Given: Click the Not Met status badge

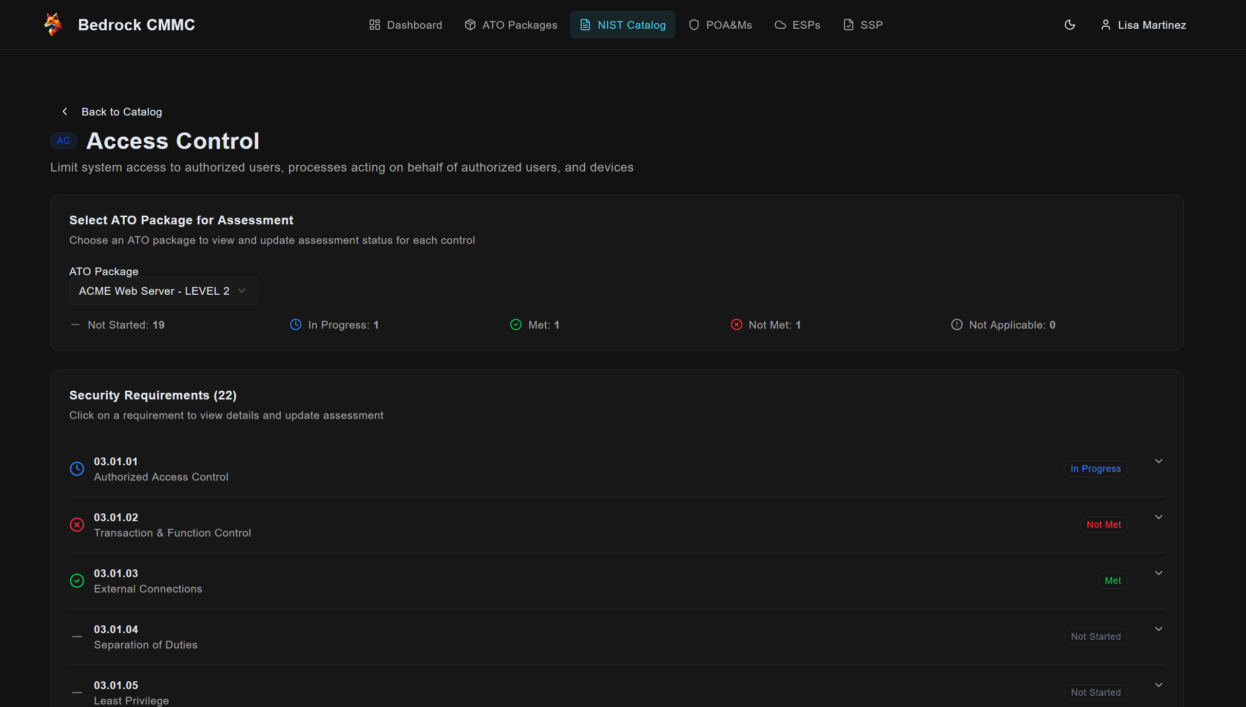Looking at the screenshot, I should (x=1103, y=525).
